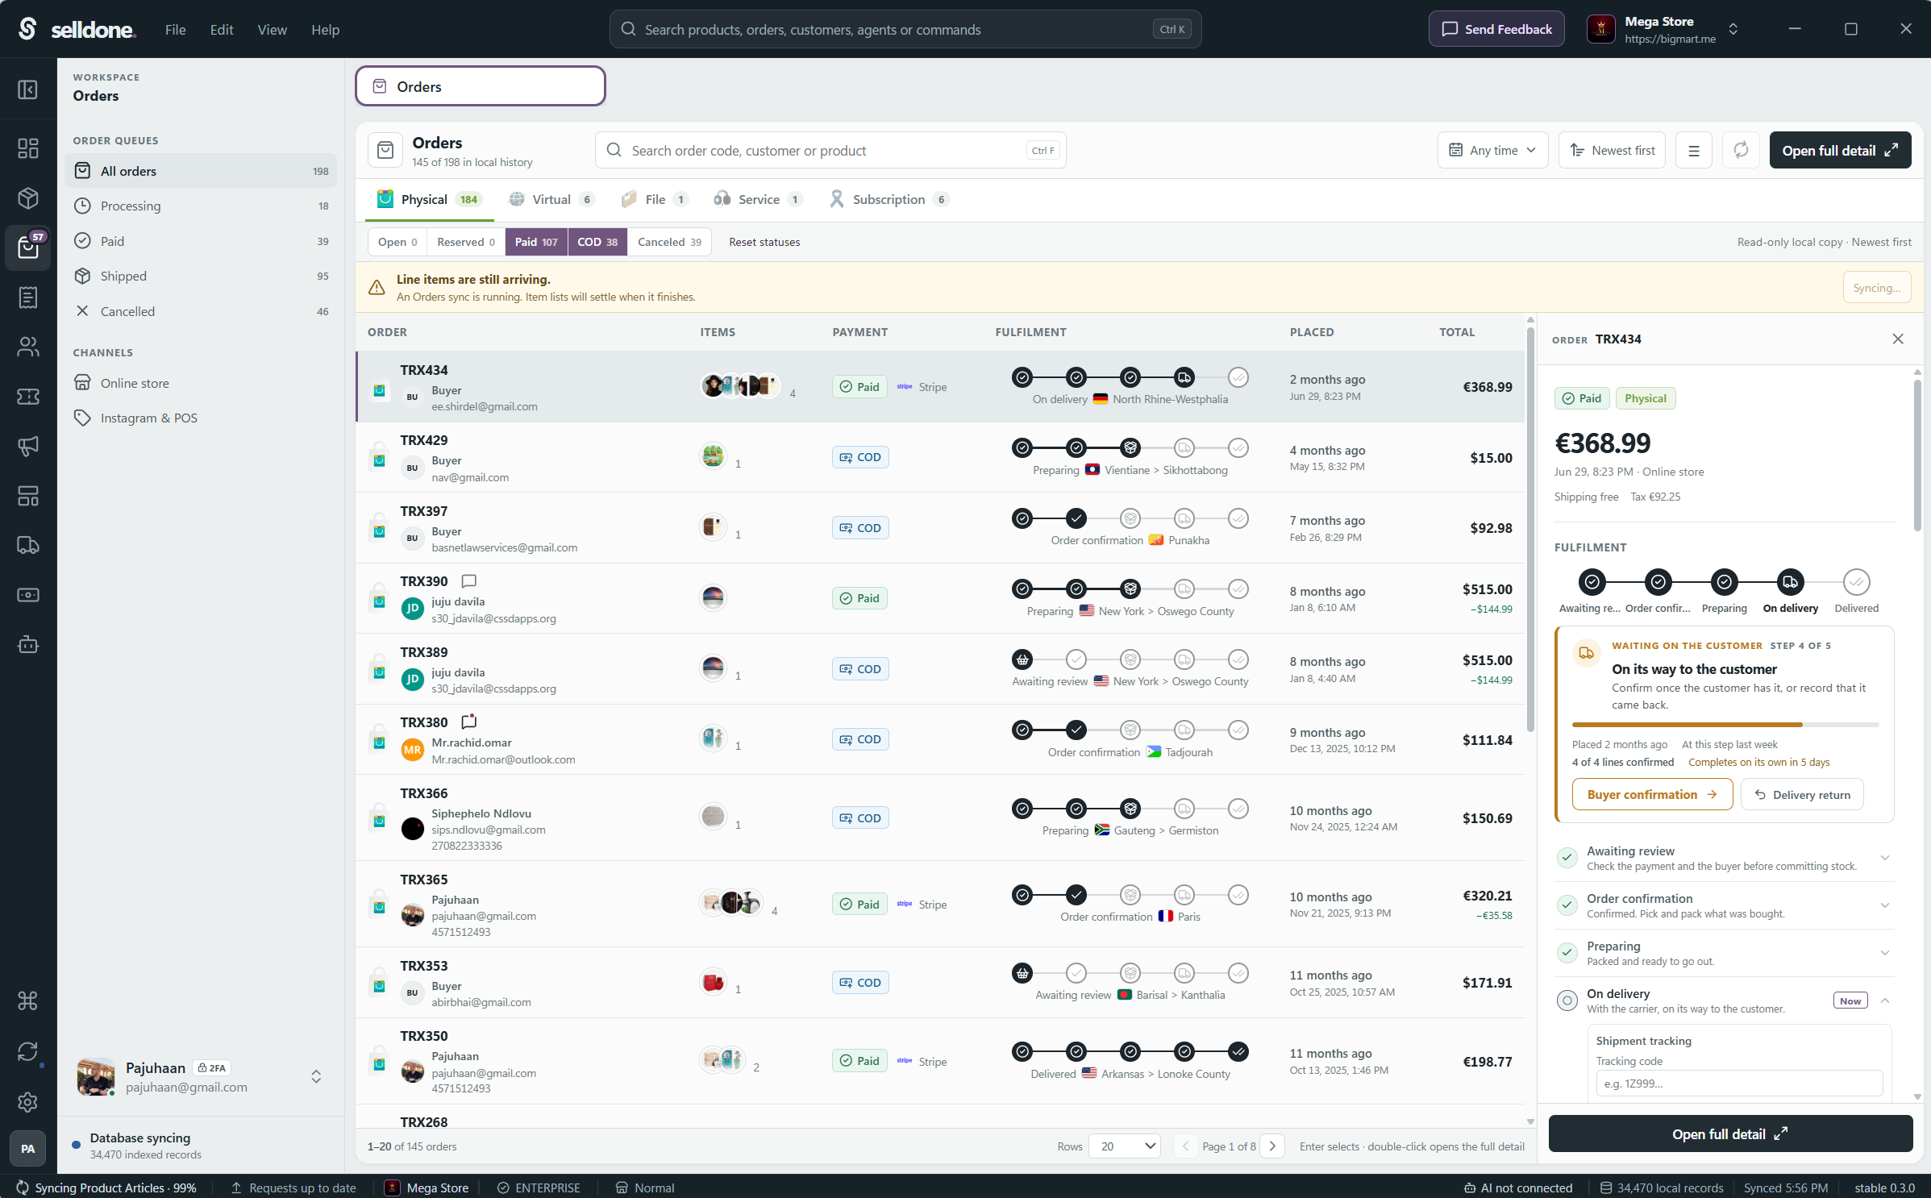Toggle the COD 38 status filter
The image size is (1931, 1198).
[x=597, y=242]
